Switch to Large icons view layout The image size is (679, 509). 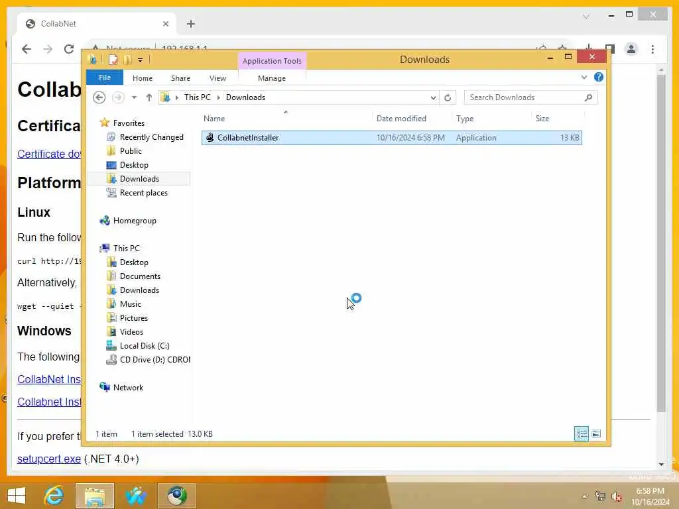click(596, 433)
